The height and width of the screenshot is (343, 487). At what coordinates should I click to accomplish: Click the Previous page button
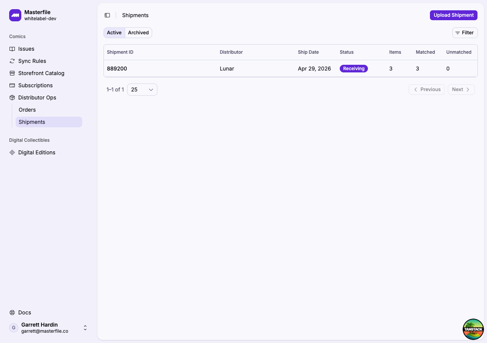tap(427, 90)
